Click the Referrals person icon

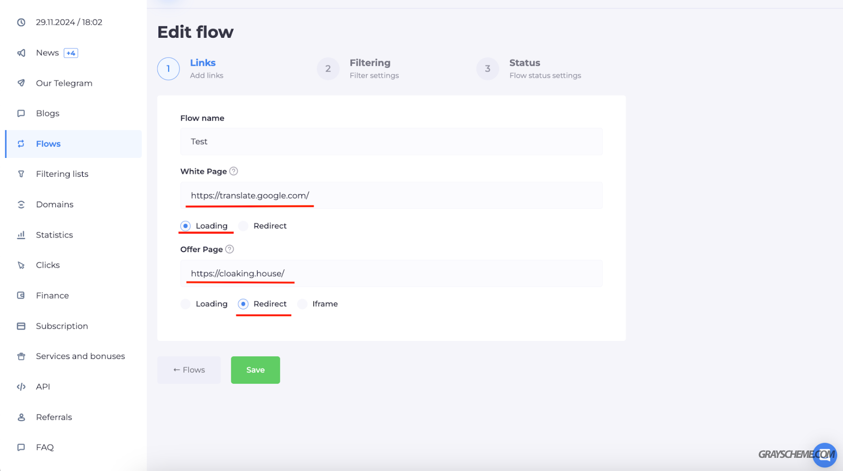tap(21, 417)
